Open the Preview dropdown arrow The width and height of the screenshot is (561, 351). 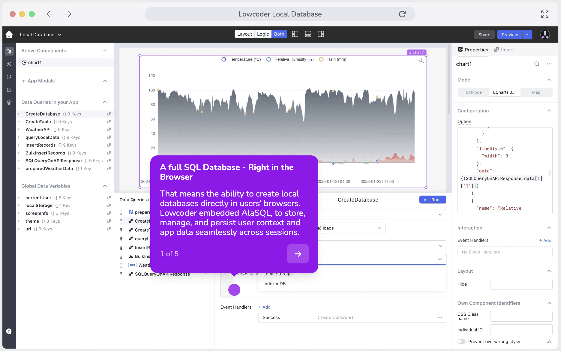point(527,34)
